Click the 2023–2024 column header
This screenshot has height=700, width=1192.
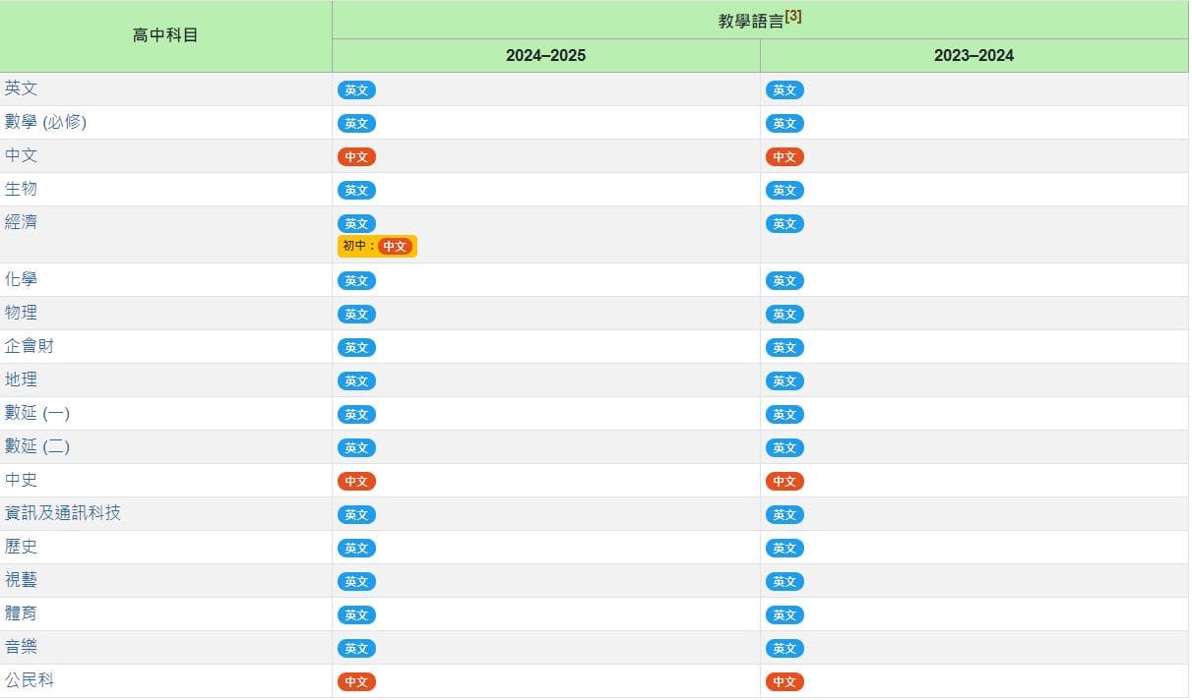point(973,55)
